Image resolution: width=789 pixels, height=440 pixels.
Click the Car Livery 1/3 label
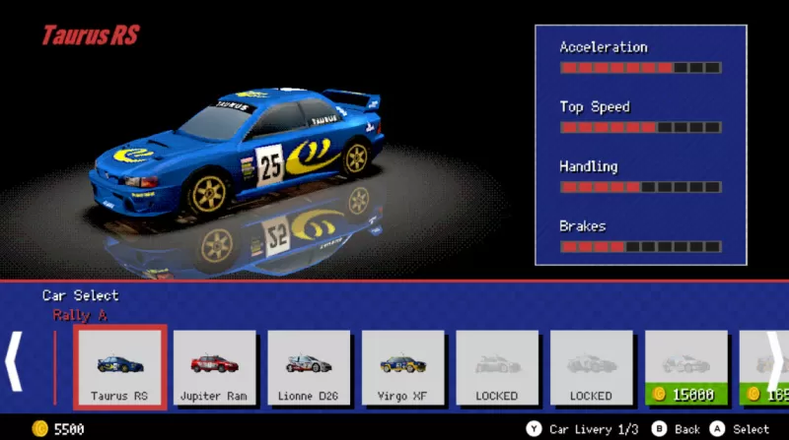pyautogui.click(x=594, y=429)
